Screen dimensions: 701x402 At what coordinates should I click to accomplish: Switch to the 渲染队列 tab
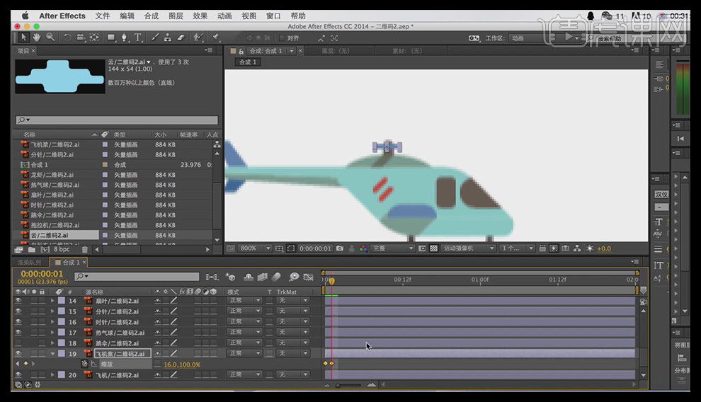[29, 263]
